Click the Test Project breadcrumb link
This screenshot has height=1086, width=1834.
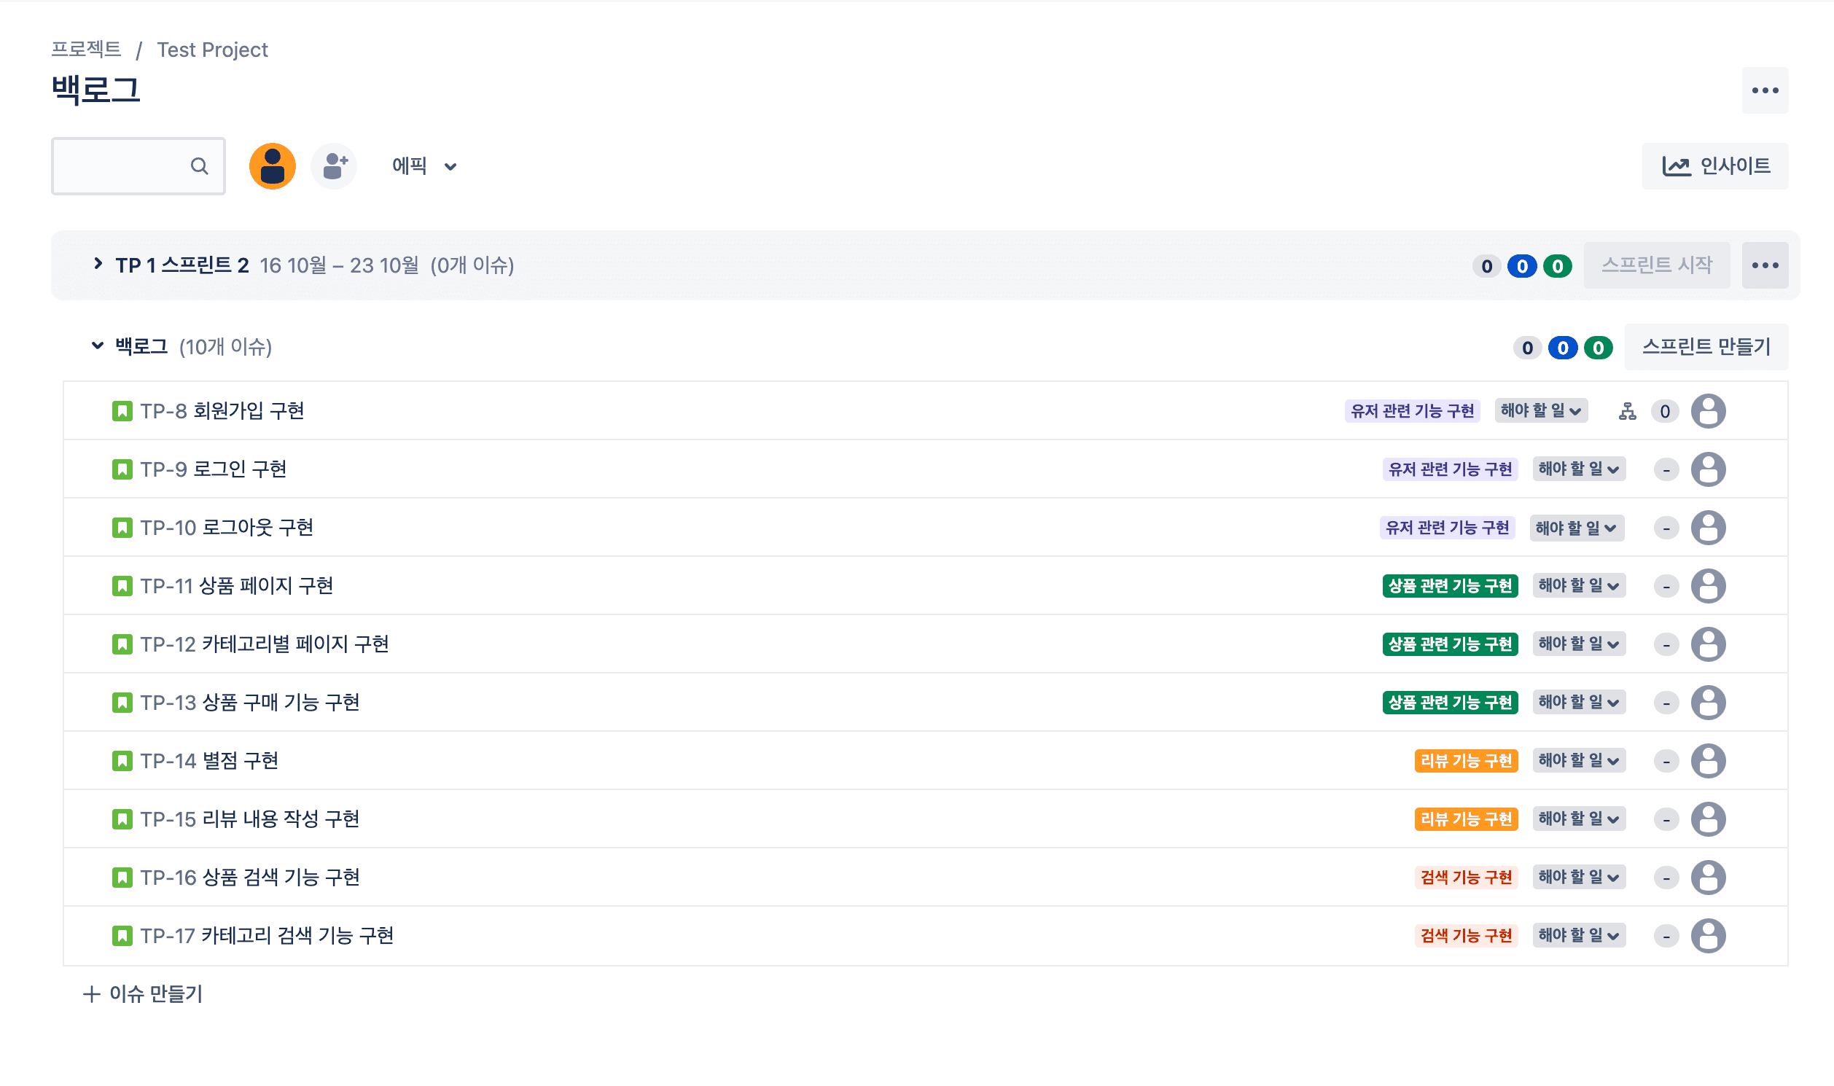(x=212, y=50)
